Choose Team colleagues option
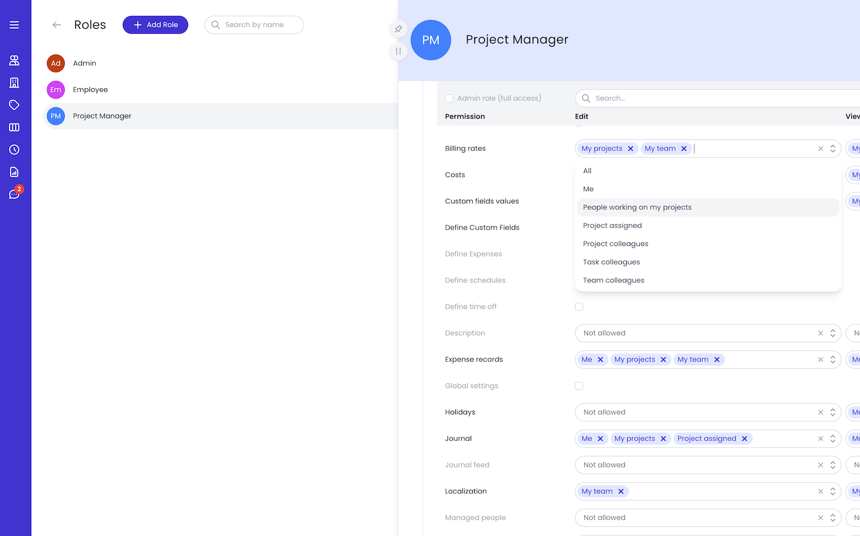Viewport: 860px width, 536px height. 708,280
